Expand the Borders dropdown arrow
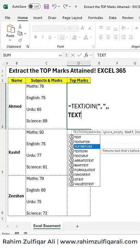Viewport: 140px width, 248px height. click(67, 37)
